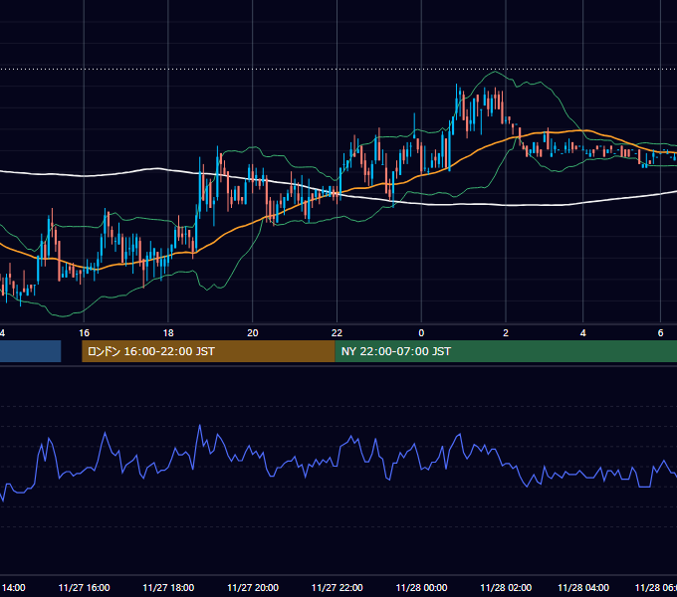This screenshot has width=677, height=597.
Task: Click the 11/28 04:00 date label
Action: (x=583, y=587)
